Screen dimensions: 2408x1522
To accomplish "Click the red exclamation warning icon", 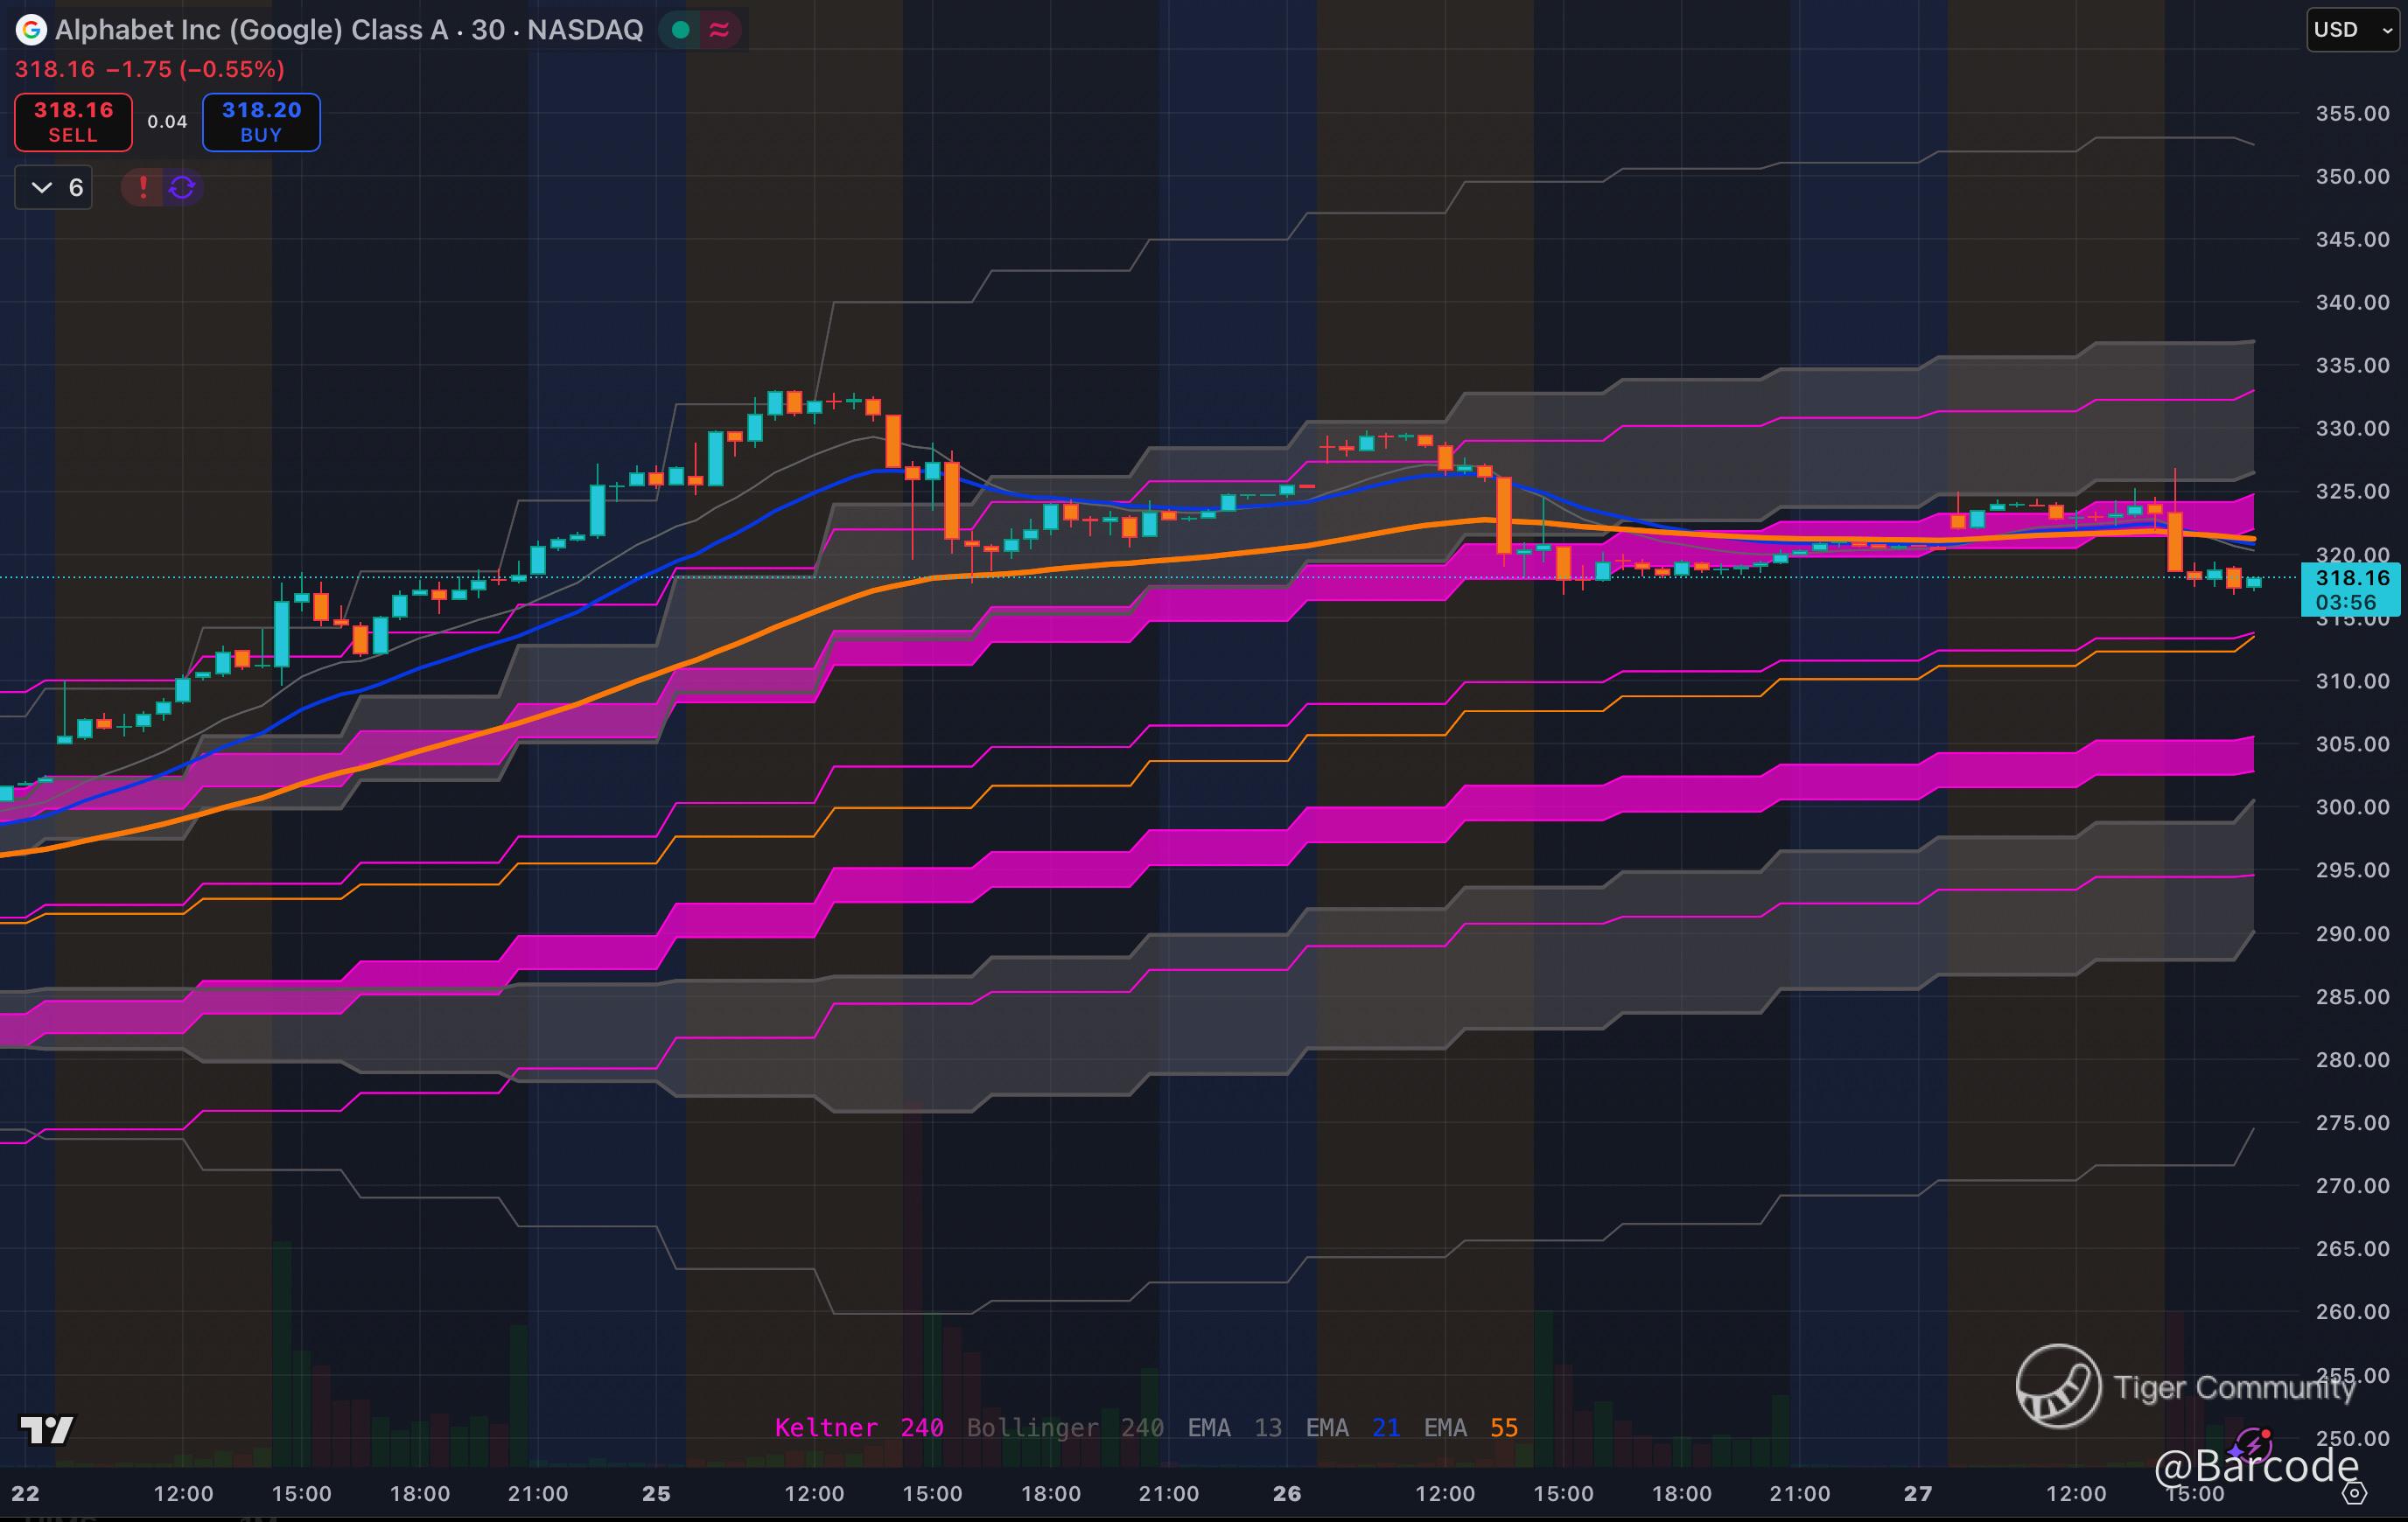I will (x=143, y=187).
